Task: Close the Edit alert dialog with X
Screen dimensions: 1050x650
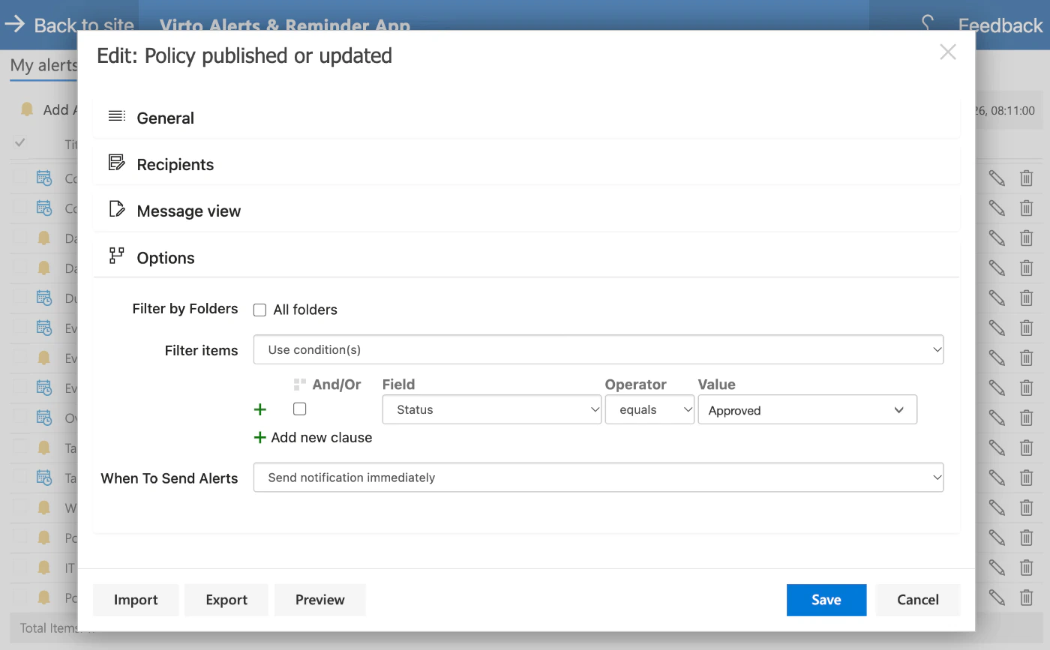Action: coord(948,52)
